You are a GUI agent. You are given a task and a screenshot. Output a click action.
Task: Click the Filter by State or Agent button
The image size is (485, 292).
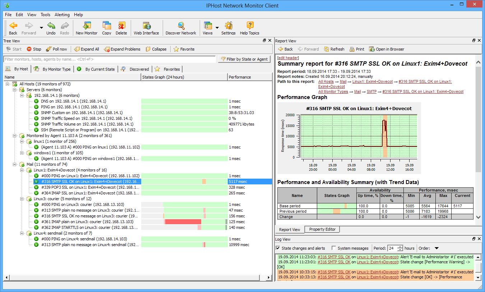pos(244,59)
